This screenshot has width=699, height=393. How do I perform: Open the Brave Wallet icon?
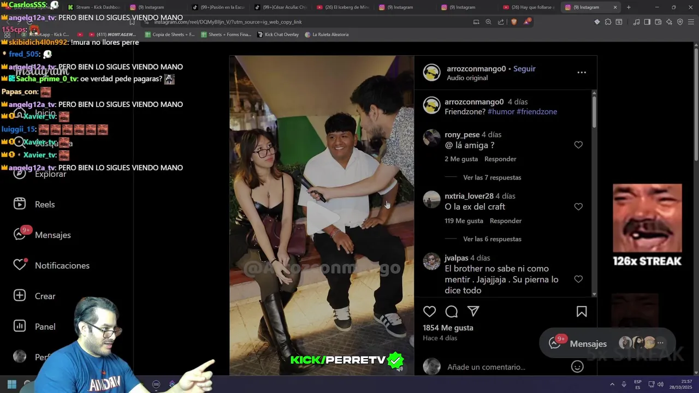tap(658, 22)
